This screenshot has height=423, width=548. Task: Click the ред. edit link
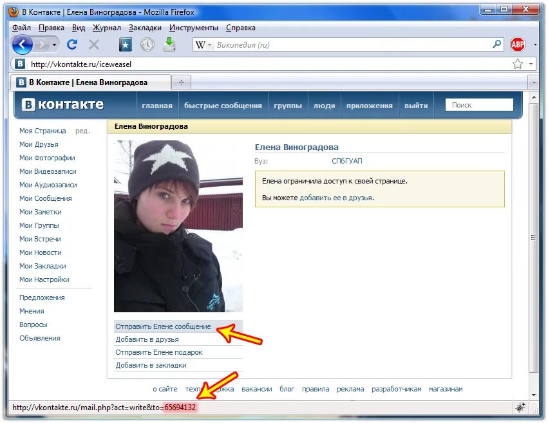[x=83, y=131]
